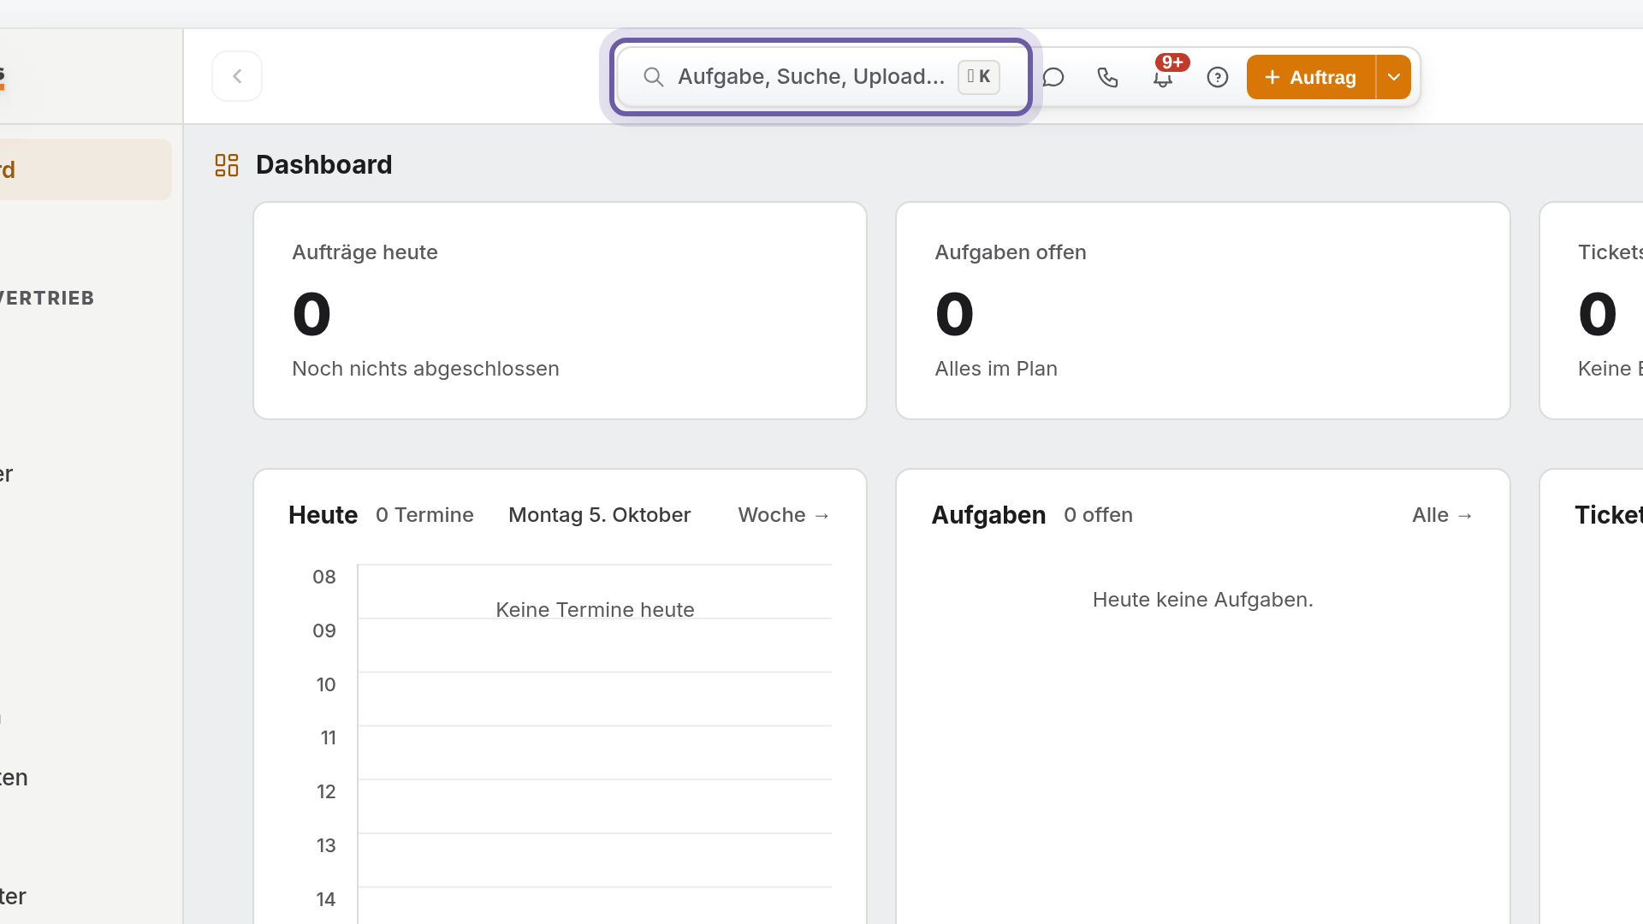Click the 14 hour label
This screenshot has height=924, width=1643.
pos(326,899)
